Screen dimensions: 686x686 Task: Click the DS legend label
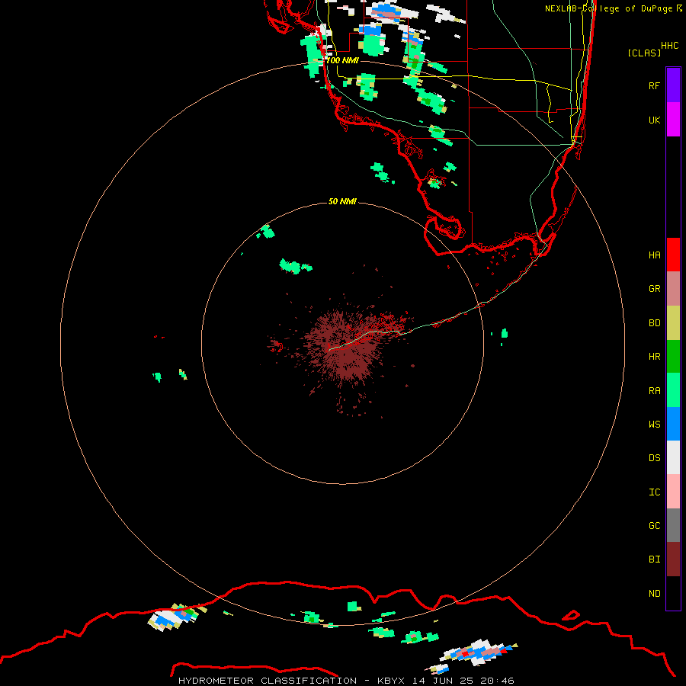[x=654, y=458]
